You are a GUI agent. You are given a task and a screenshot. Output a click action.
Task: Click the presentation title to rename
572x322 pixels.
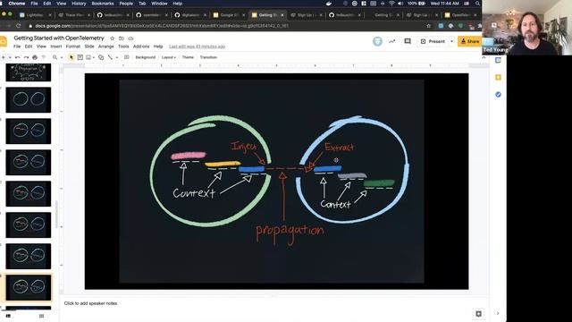click(59, 38)
